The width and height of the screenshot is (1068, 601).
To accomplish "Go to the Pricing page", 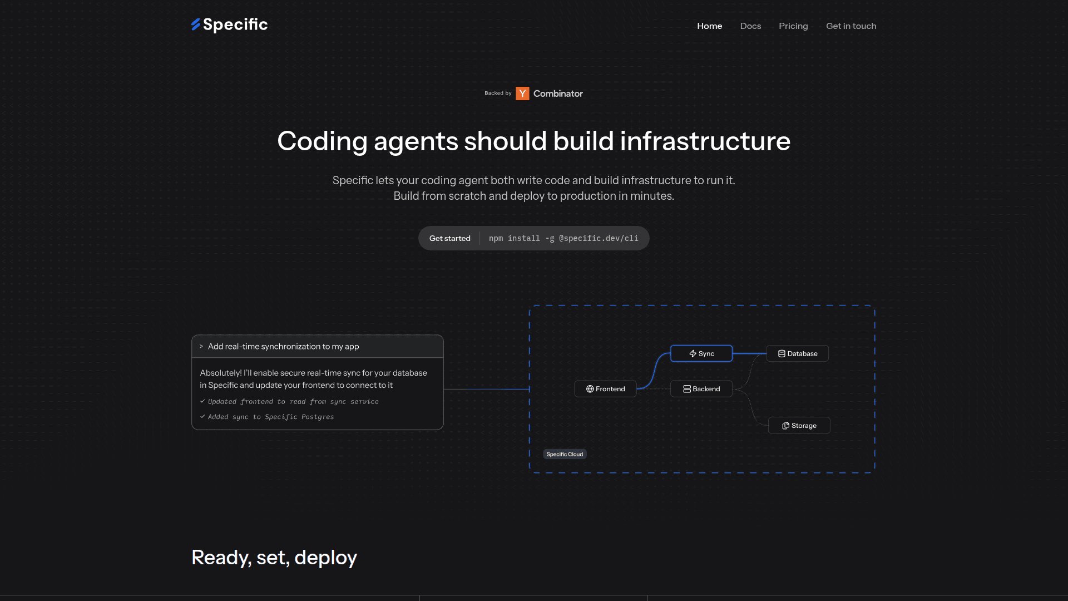I will click(x=793, y=26).
